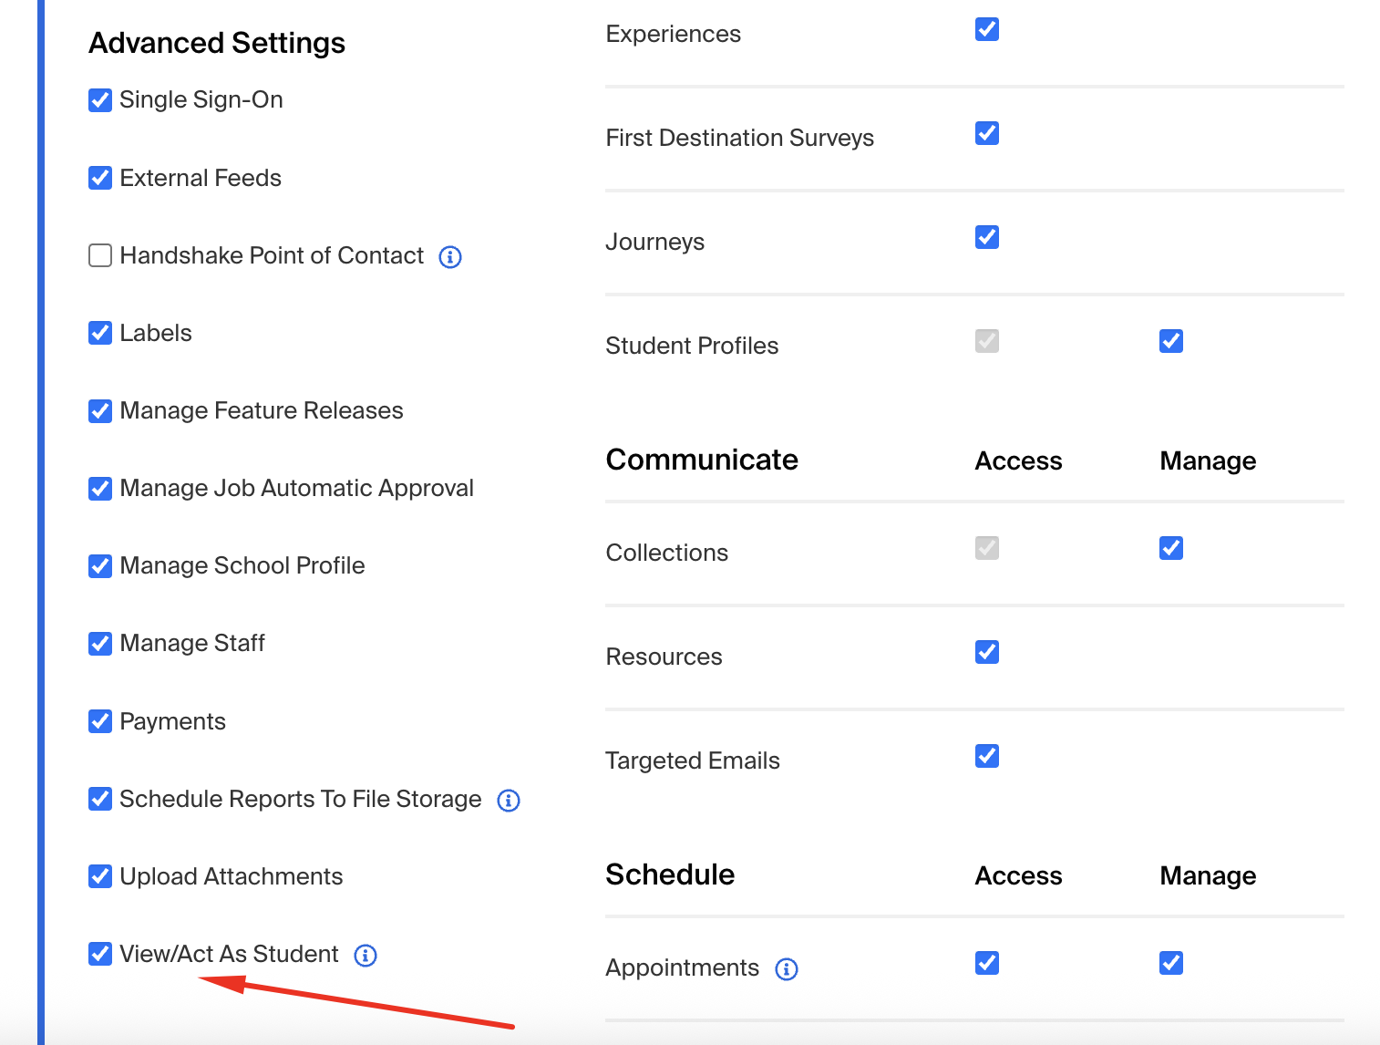
Task: Toggle Student Profiles manage checkbox
Action: (x=1171, y=341)
